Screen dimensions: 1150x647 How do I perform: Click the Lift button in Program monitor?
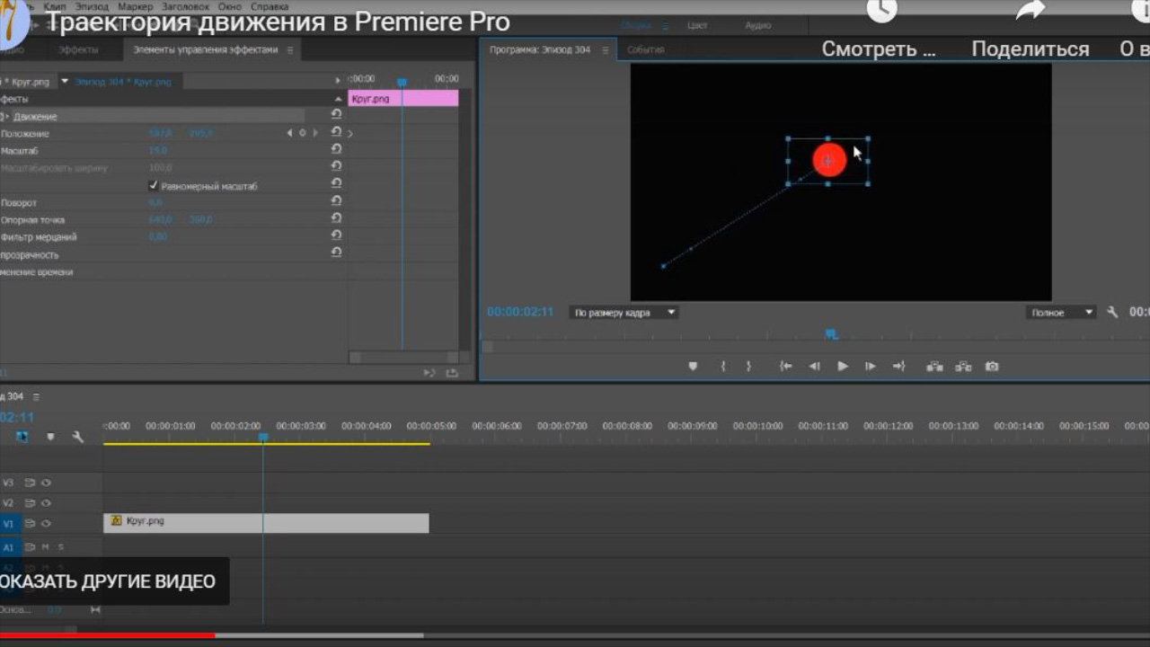934,367
